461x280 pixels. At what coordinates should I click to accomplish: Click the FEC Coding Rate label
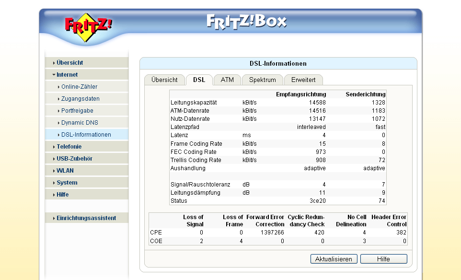pos(194,152)
